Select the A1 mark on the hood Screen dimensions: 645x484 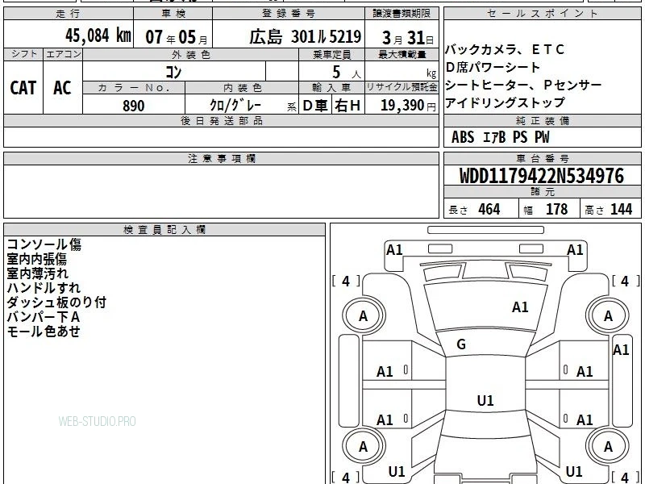pos(520,307)
